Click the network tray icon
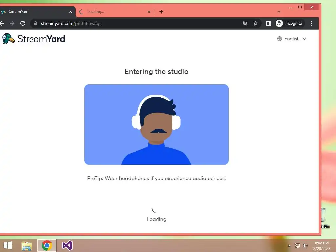 [297, 246]
